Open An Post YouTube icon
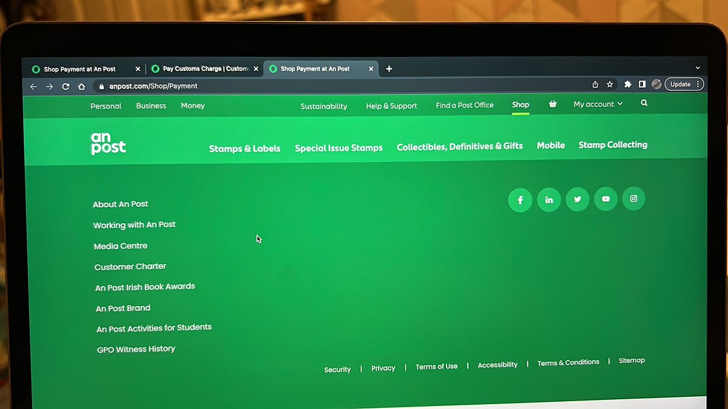 point(605,199)
